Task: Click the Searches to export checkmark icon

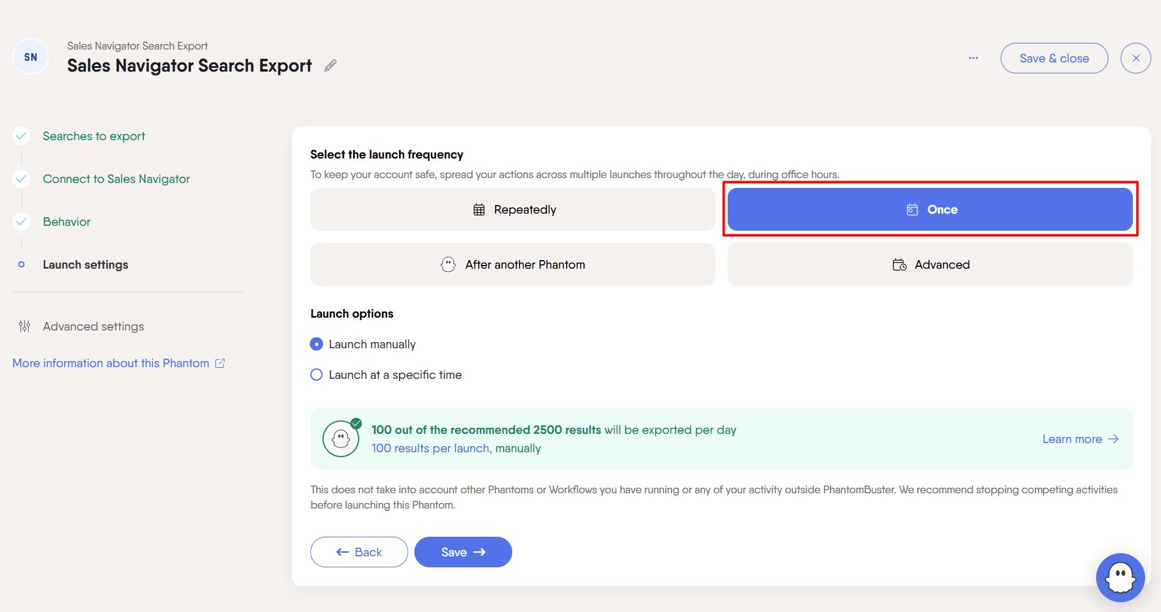Action: tap(21, 136)
